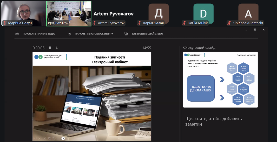277x142 pixels.
Task: Click the end slideshow icon
Action: pos(126,34)
